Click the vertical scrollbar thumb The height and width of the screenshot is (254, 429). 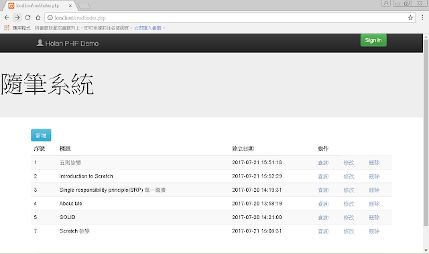pyautogui.click(x=426, y=133)
